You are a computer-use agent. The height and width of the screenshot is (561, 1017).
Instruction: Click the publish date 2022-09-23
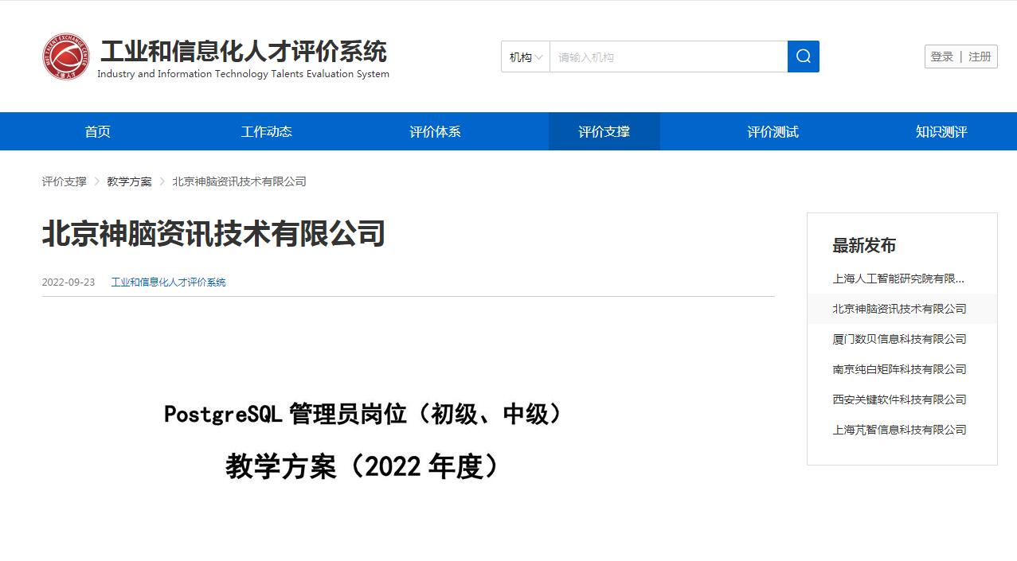[x=68, y=282]
